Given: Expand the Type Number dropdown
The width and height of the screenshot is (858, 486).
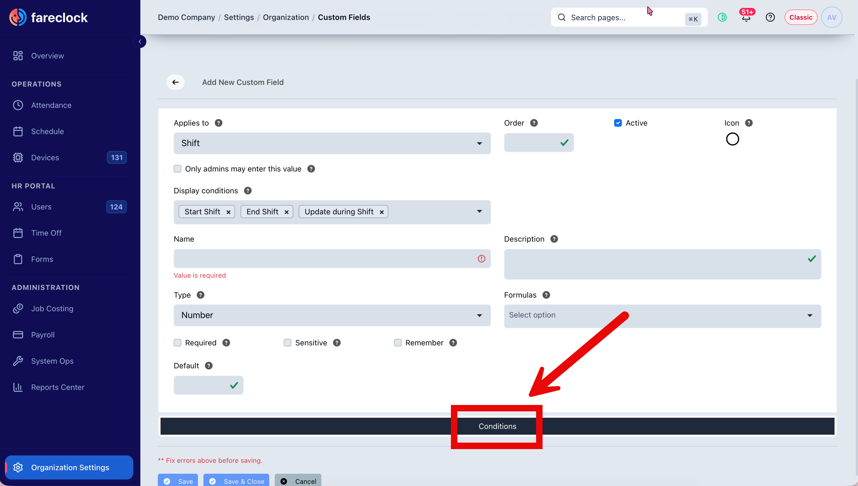Looking at the screenshot, I should coord(332,315).
